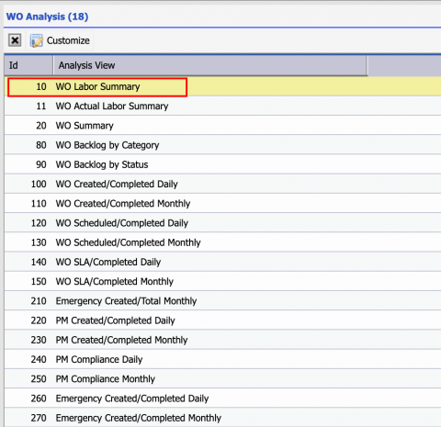Open PM Created/Completed Daily view
Image resolution: width=441 pixels, height=427 pixels.
click(x=222, y=320)
